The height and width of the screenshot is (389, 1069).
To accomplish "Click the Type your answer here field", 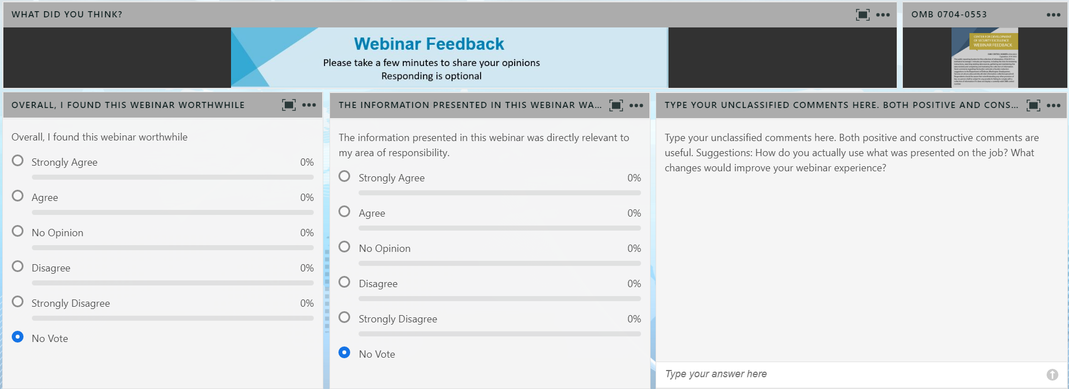I will [850, 374].
